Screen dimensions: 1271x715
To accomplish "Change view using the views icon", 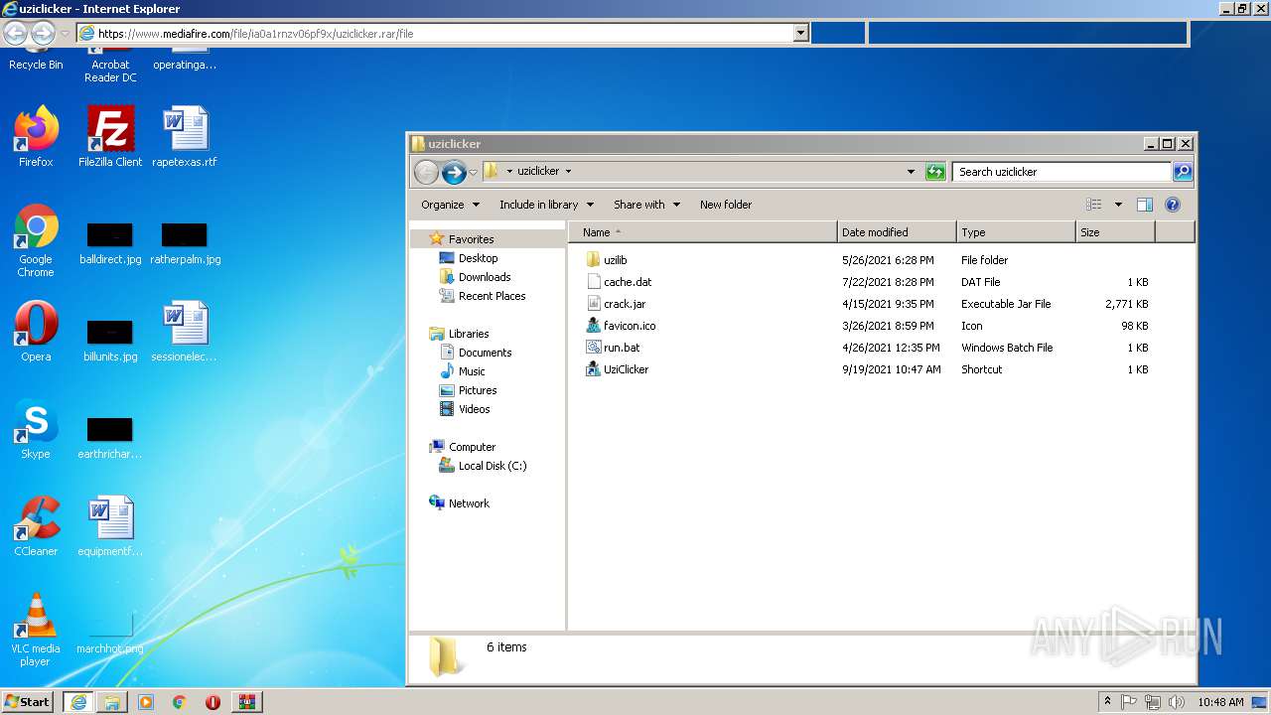I will click(1093, 205).
